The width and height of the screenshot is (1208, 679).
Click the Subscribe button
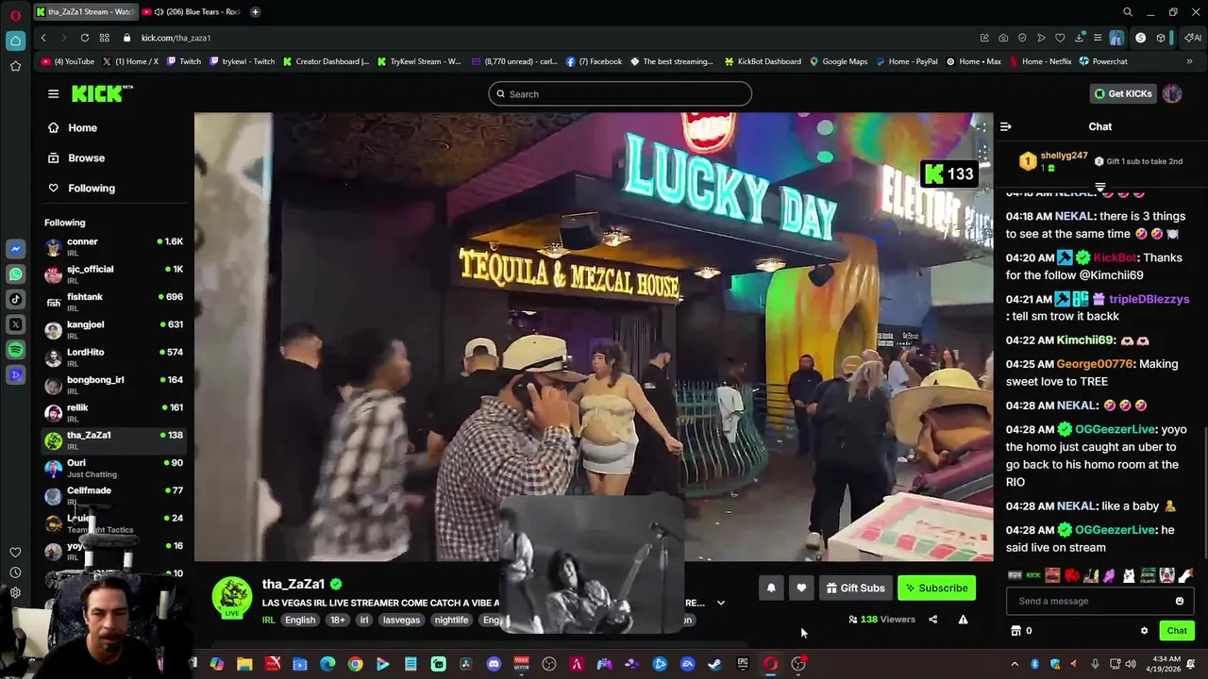point(936,588)
